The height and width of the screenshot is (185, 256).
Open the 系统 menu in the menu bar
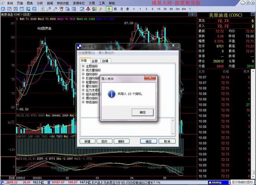pyautogui.click(x=10, y=3)
